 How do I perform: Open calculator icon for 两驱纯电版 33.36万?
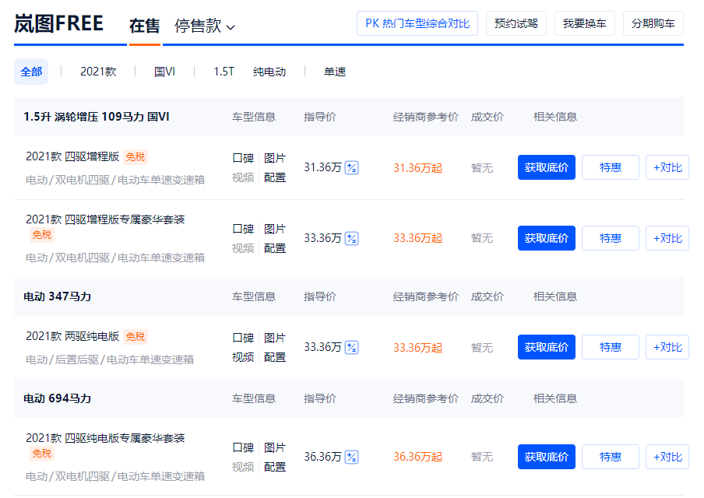pos(351,347)
